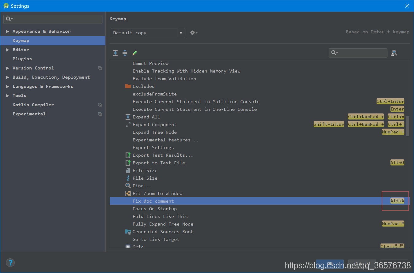Click the pencil Edit Shortcut icon
414x273 pixels.
[x=134, y=53]
